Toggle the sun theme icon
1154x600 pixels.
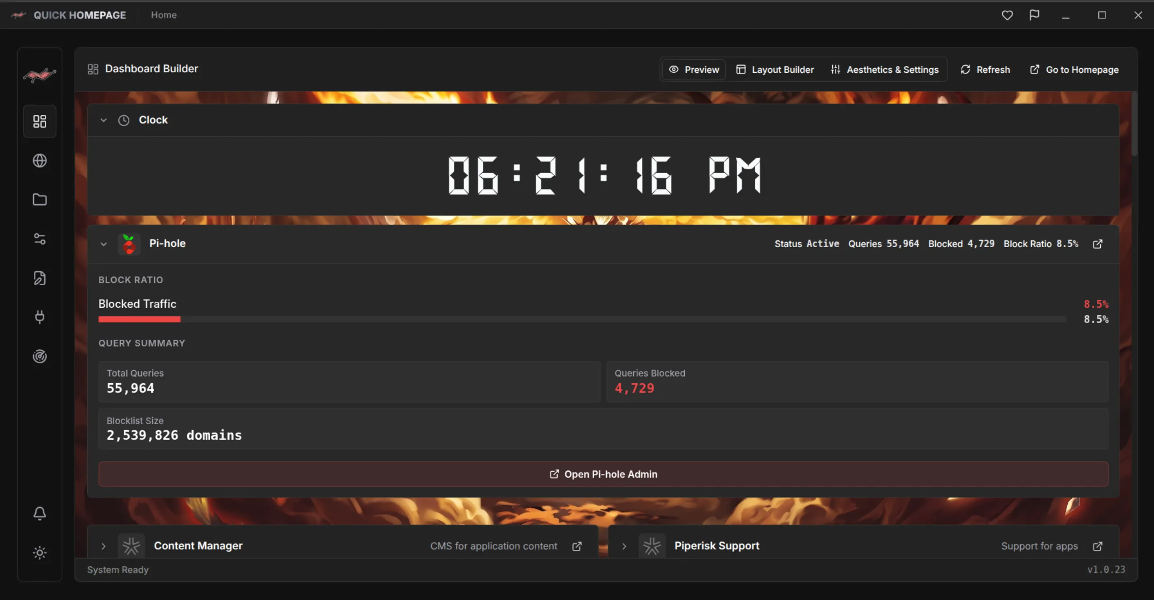40,553
